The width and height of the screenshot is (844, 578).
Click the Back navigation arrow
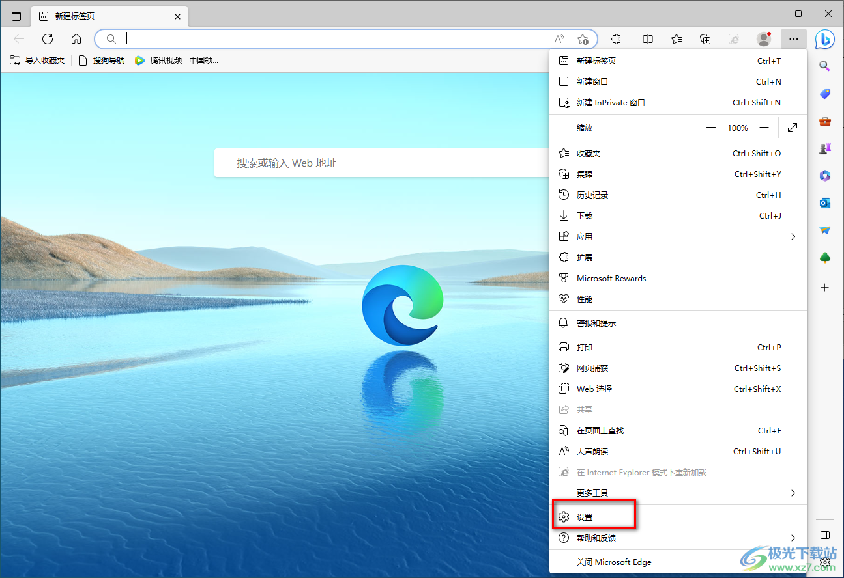pos(19,39)
